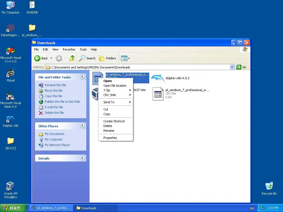Click the Back arrow in Downloads toolbar
283x212 pixels.
[x=41, y=58]
